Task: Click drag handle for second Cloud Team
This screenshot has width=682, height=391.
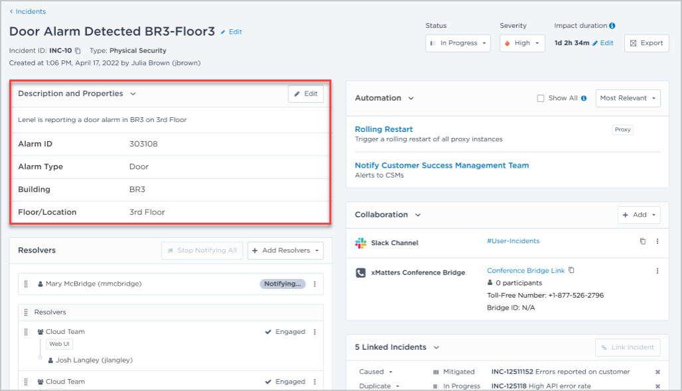Action: [x=26, y=382]
